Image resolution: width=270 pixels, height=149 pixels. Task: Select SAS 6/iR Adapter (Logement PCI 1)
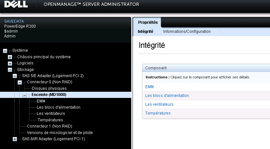click(53, 139)
